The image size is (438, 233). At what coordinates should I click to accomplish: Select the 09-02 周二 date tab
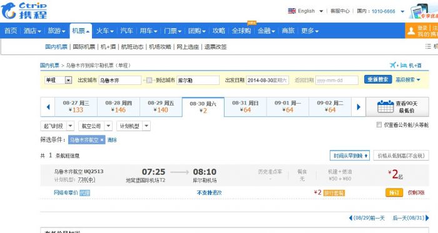point(330,107)
